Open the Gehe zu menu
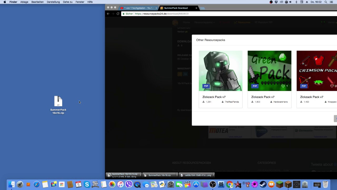The height and width of the screenshot is (190, 337). tap(68, 2)
